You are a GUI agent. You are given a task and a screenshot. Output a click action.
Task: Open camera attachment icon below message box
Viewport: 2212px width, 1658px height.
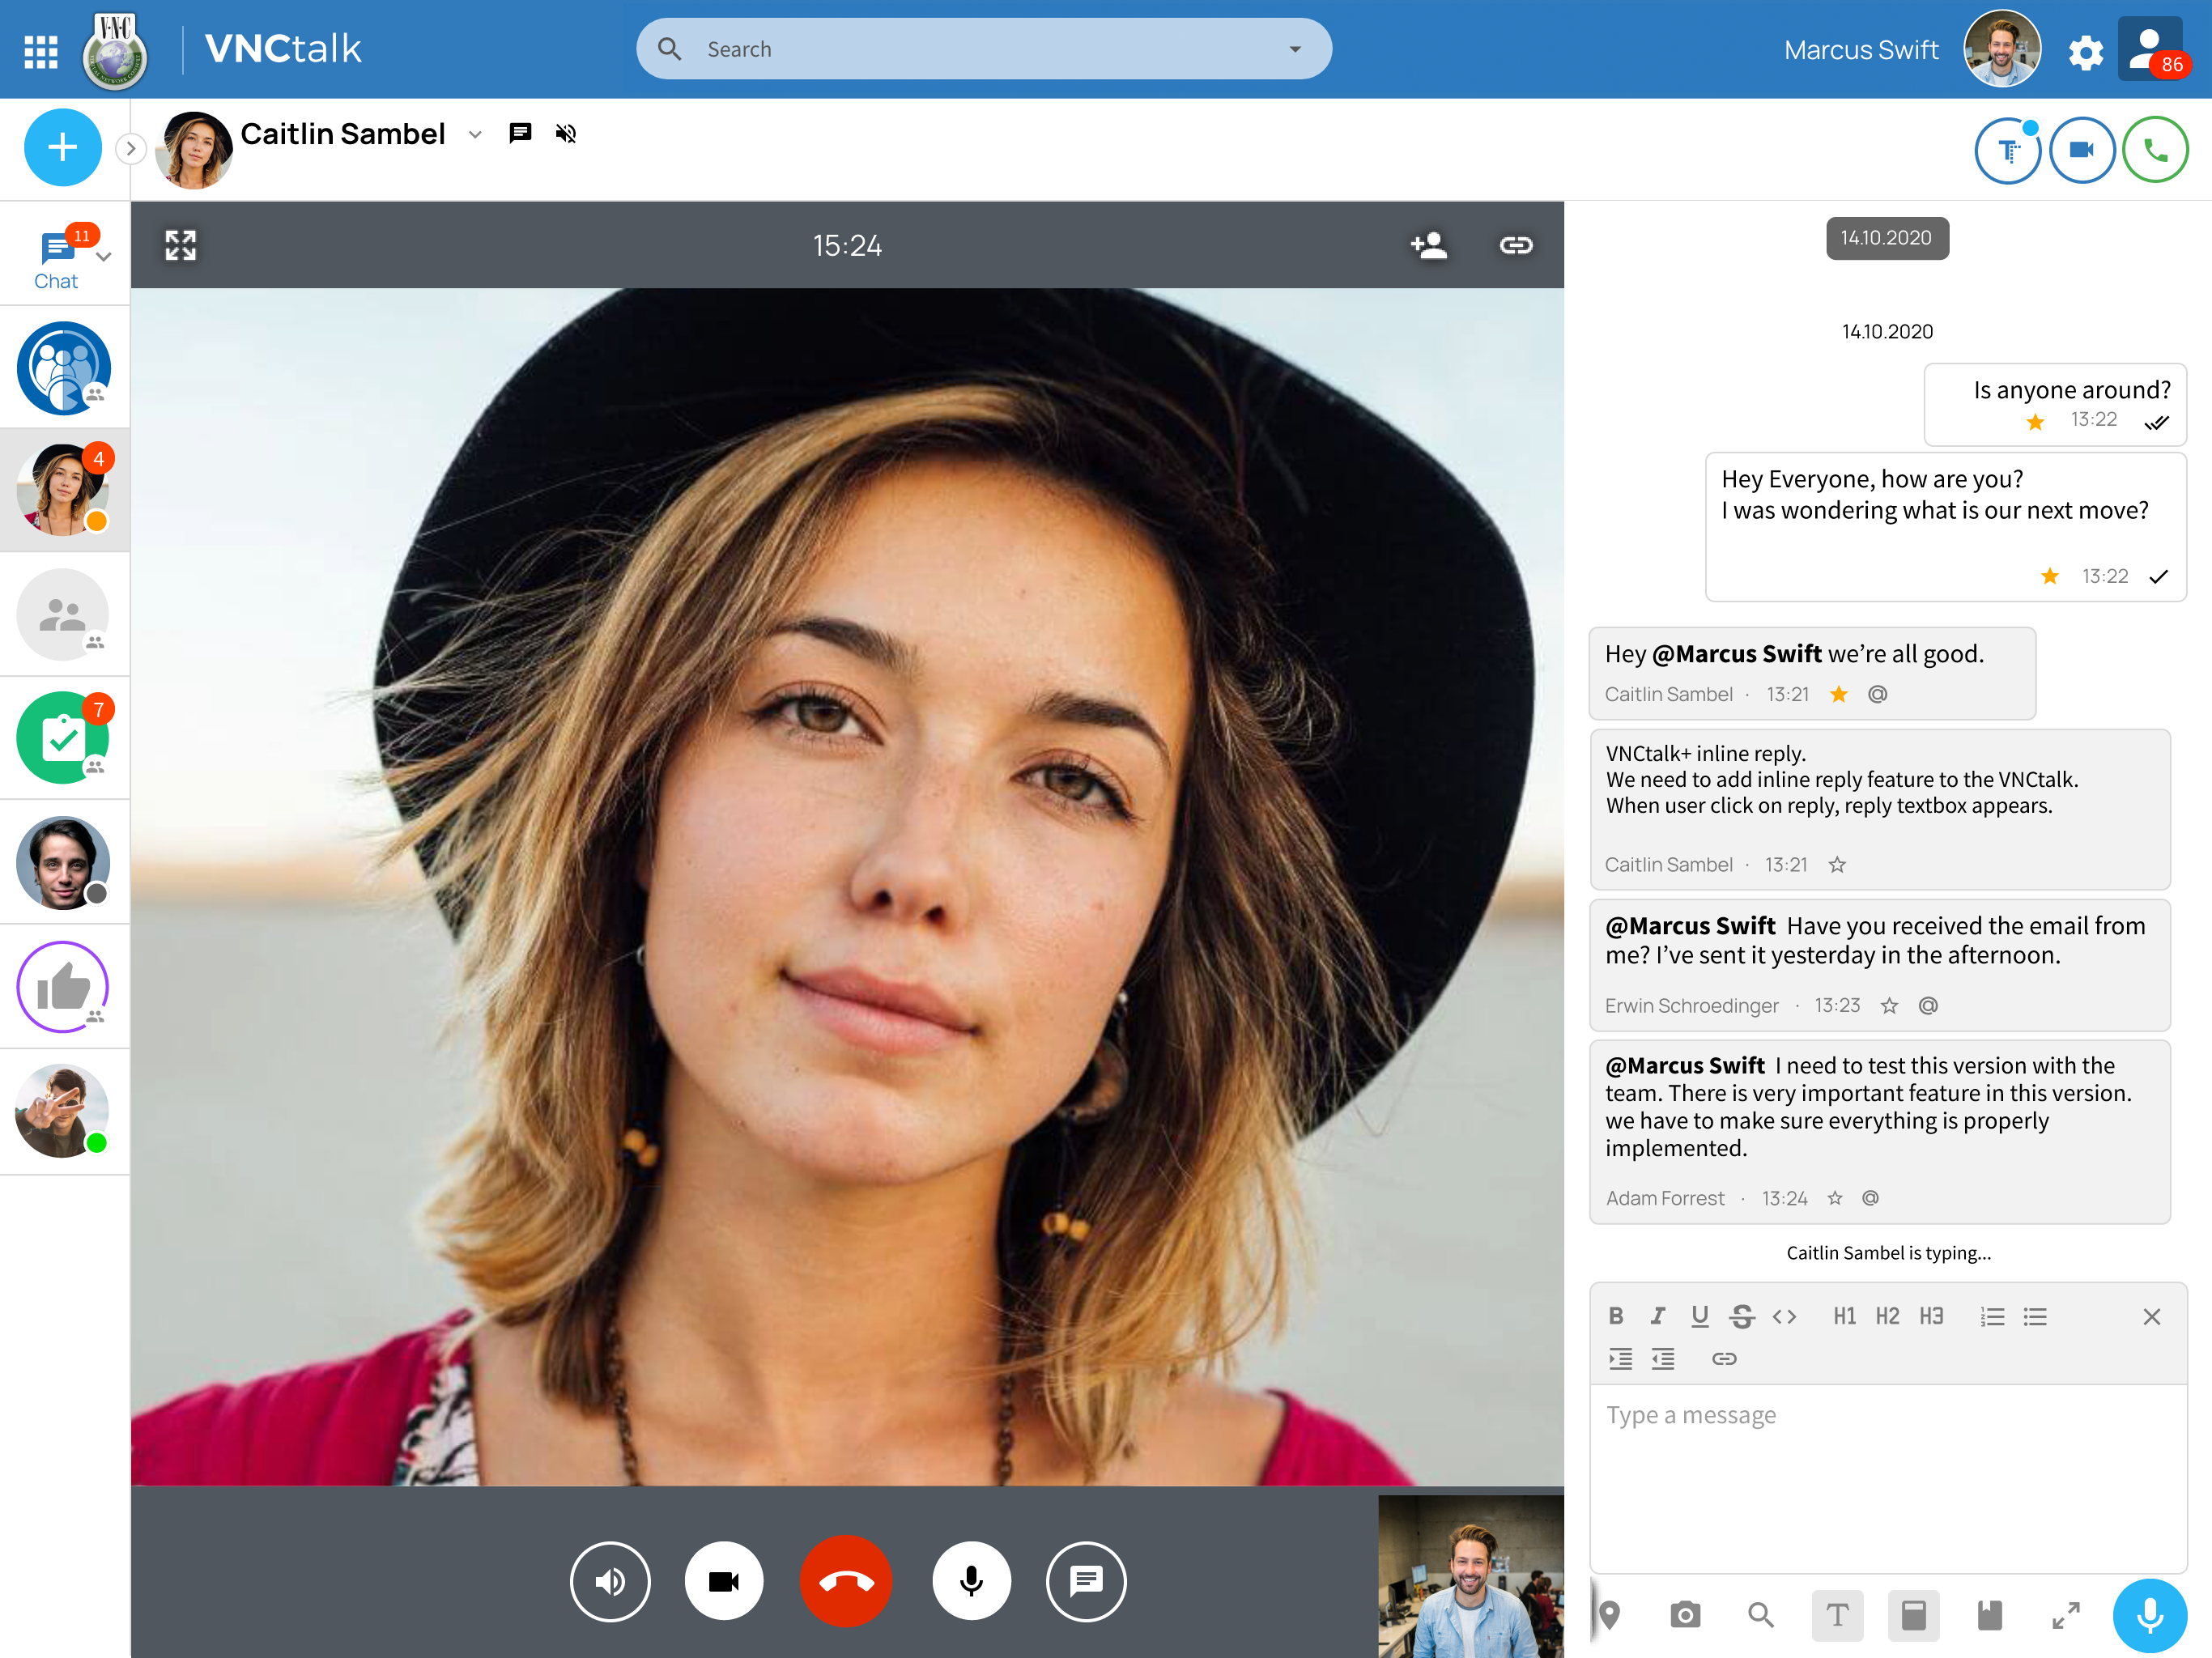click(1685, 1614)
